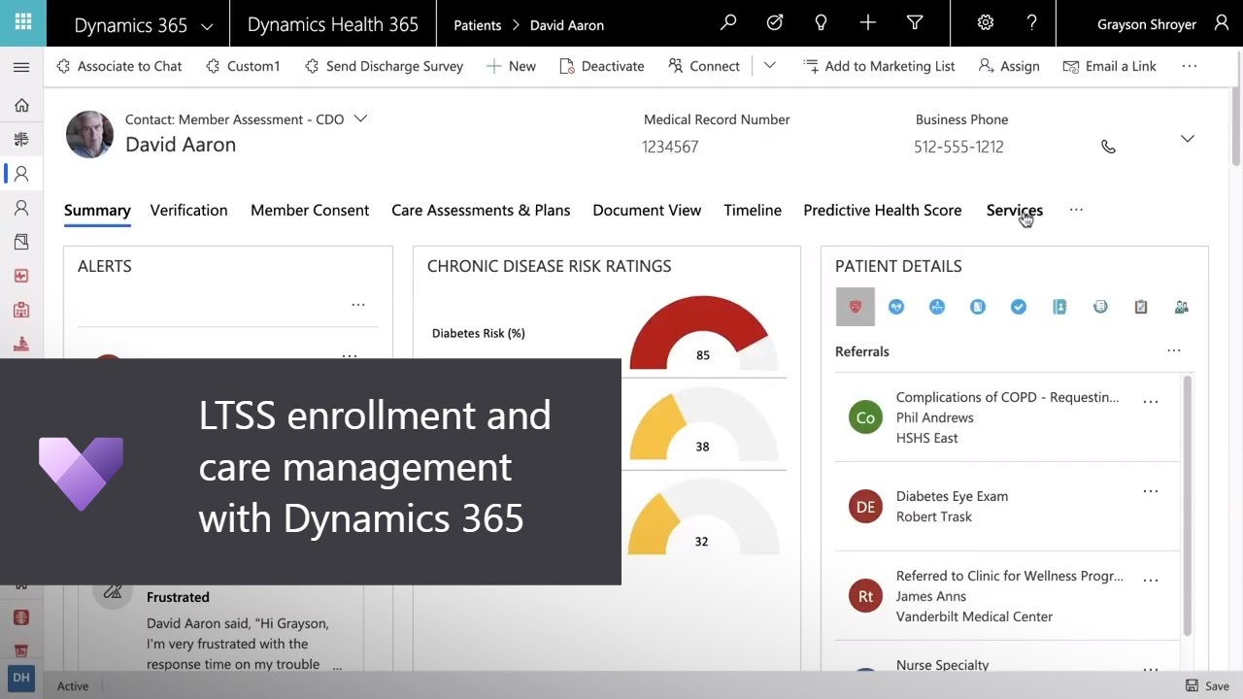Open the app launcher waffle icon
The image size is (1243, 699).
coord(22,22)
